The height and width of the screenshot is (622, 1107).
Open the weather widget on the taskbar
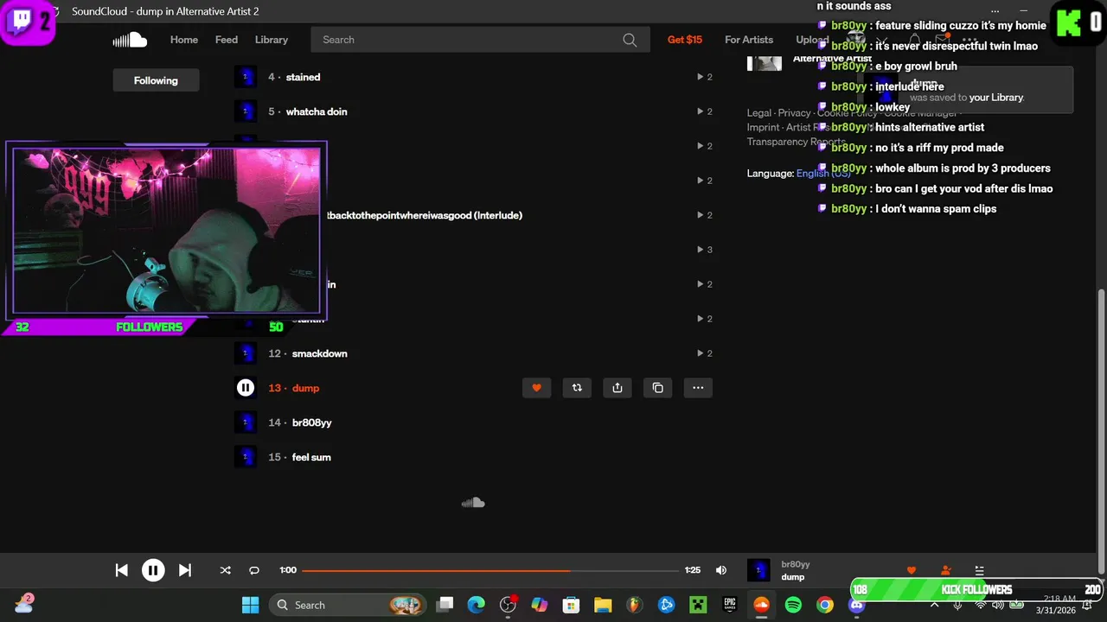coord(24,604)
